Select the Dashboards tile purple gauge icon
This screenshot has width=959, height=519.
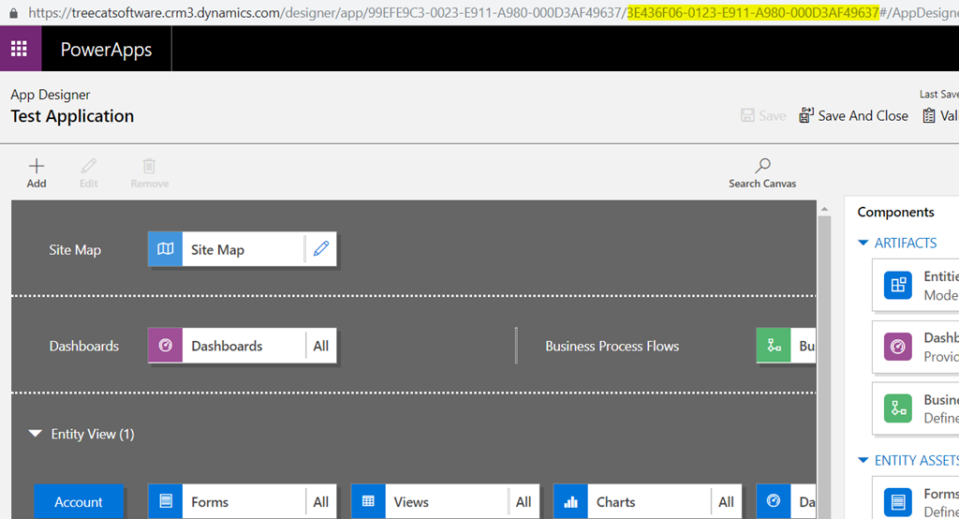pyautogui.click(x=165, y=345)
